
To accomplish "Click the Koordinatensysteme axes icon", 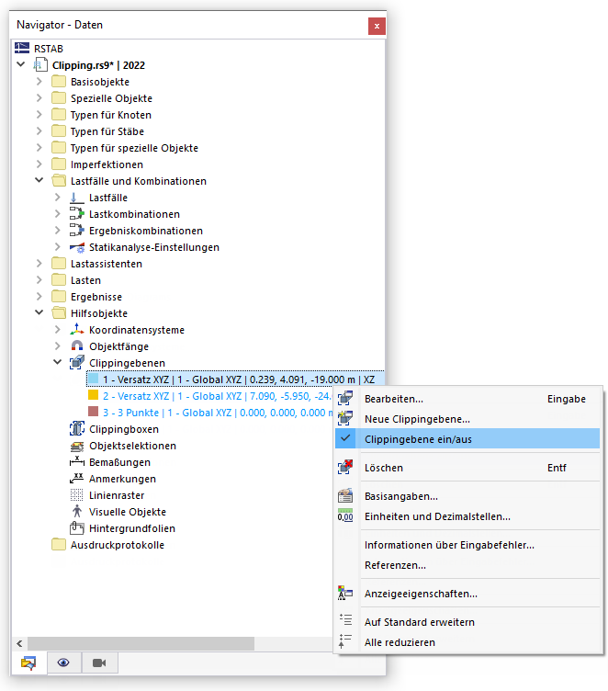I will pyautogui.click(x=77, y=330).
